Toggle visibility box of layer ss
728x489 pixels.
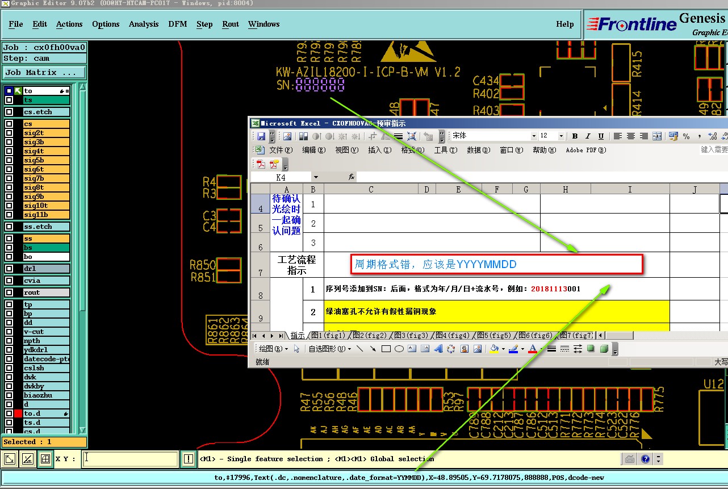(9, 239)
